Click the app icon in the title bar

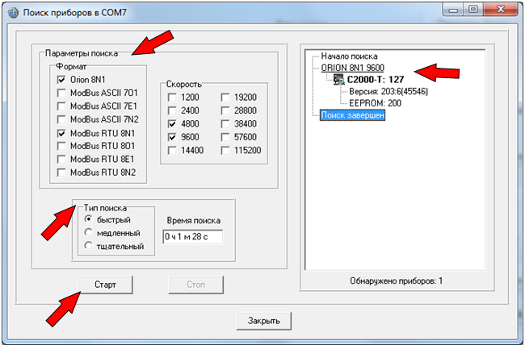pyautogui.click(x=10, y=10)
